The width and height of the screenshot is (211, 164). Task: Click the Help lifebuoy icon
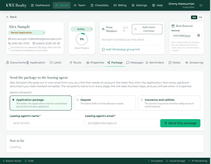click(x=154, y=5)
